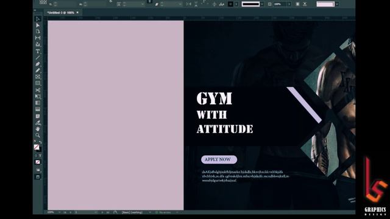Click the ATTITUDE heading text
The height and width of the screenshot is (219, 390).
(x=225, y=129)
